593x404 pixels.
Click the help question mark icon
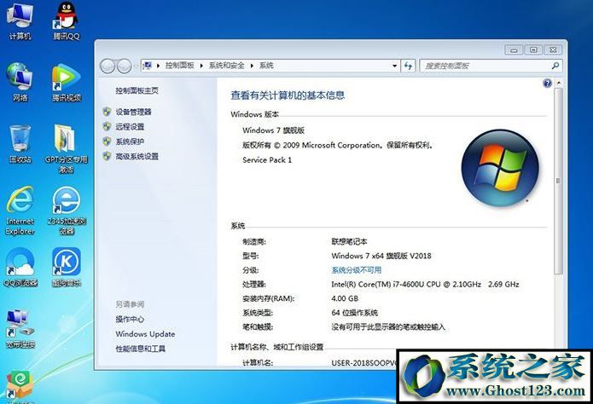point(547,84)
